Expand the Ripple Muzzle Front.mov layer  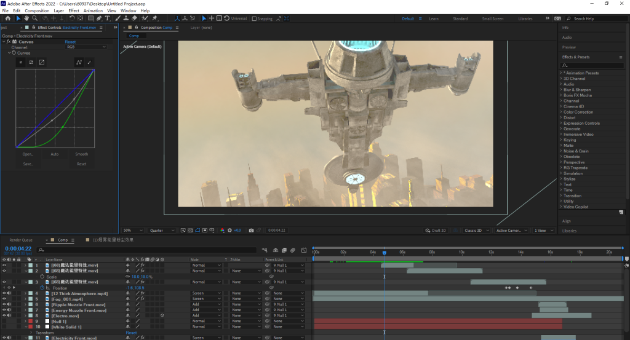click(25, 305)
